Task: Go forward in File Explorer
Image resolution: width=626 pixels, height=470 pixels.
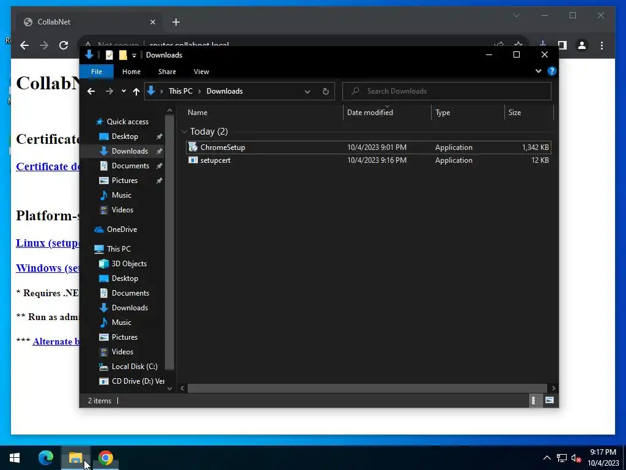Action: 109,91
